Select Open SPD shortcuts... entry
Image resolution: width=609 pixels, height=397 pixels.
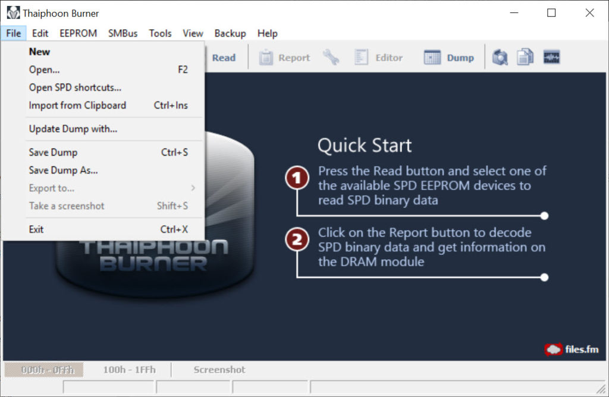(x=103, y=87)
